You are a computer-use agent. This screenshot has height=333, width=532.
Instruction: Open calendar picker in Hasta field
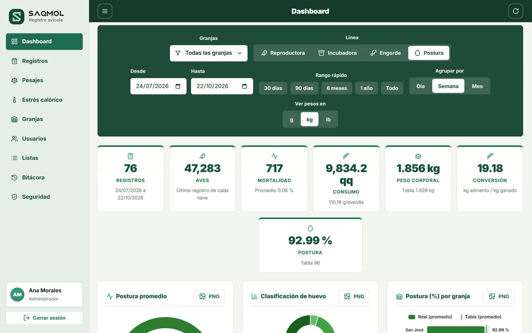tap(244, 86)
